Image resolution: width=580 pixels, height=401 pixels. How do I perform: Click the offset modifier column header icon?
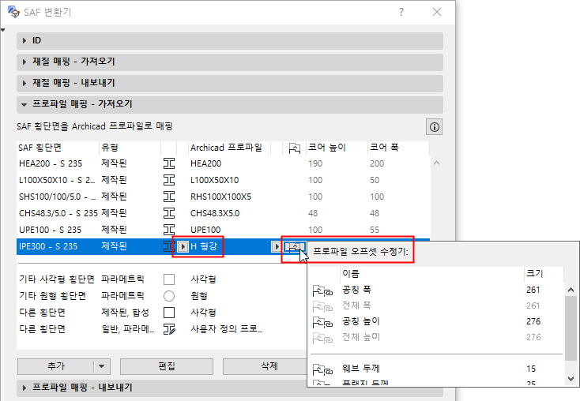tap(295, 148)
